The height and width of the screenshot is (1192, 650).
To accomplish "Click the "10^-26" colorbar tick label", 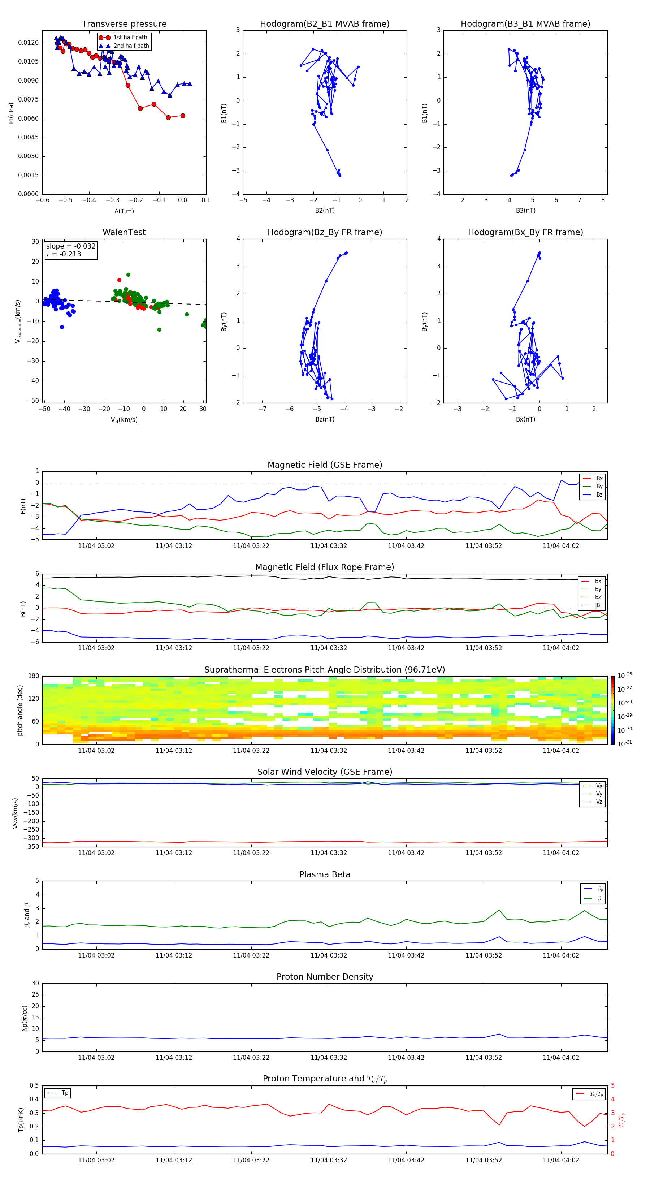I will pyautogui.click(x=625, y=675).
